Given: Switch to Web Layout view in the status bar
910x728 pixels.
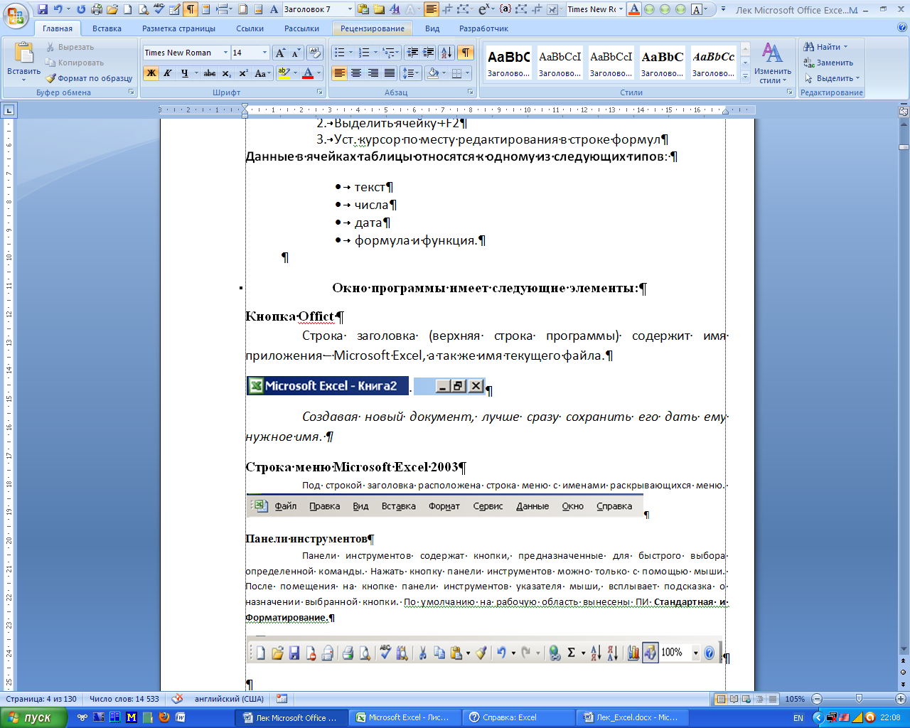Looking at the screenshot, I should pyautogui.click(x=746, y=699).
